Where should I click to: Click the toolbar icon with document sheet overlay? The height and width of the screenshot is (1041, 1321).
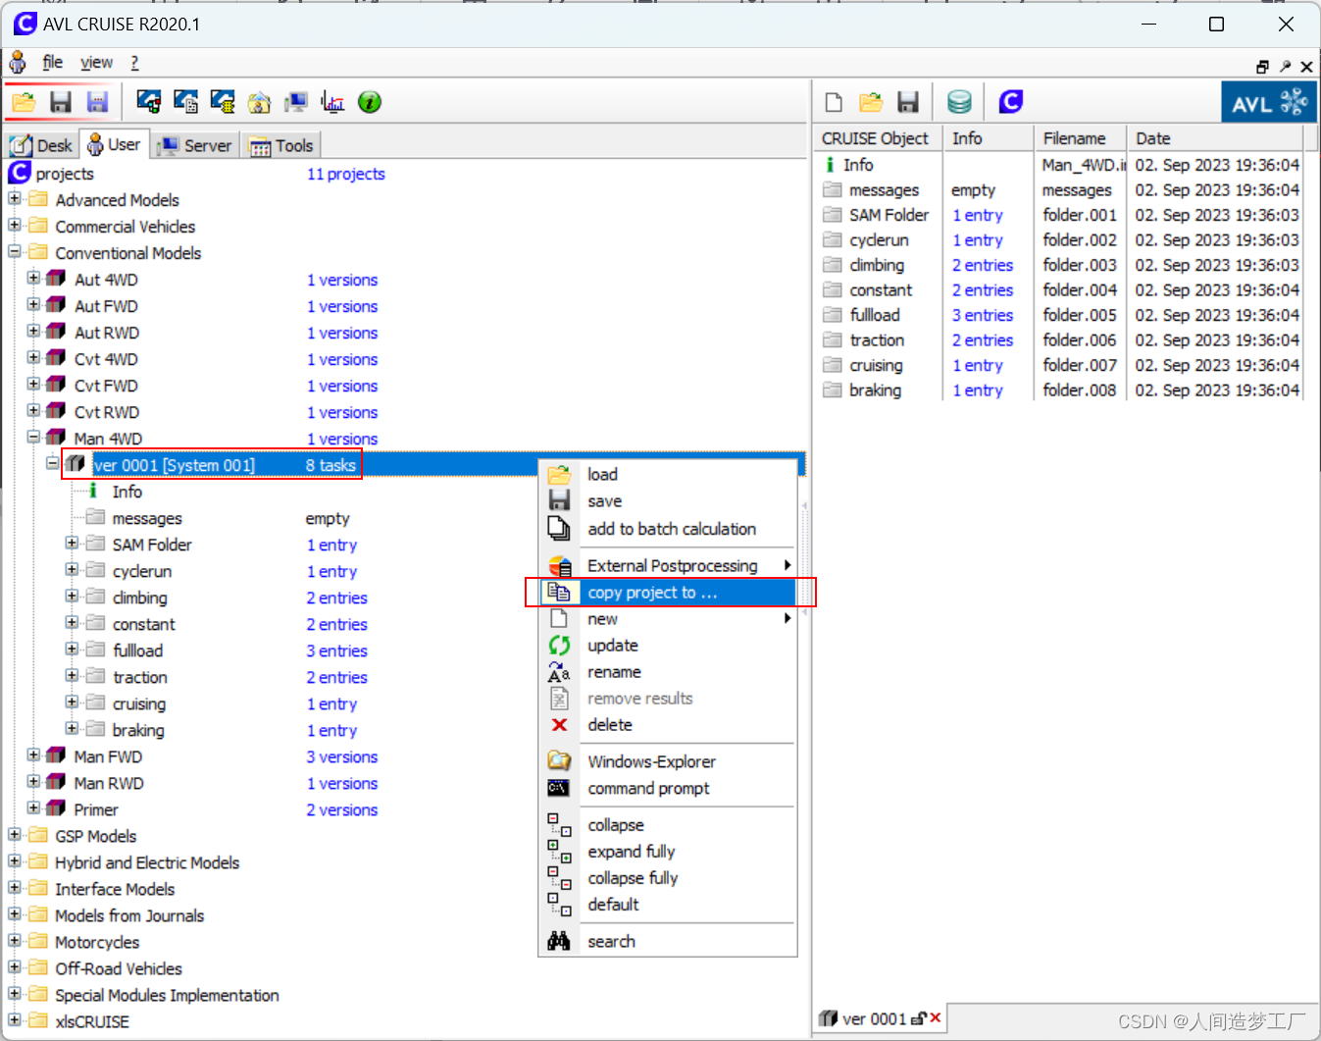point(185,102)
